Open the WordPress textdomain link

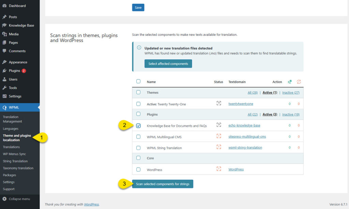click(236, 169)
